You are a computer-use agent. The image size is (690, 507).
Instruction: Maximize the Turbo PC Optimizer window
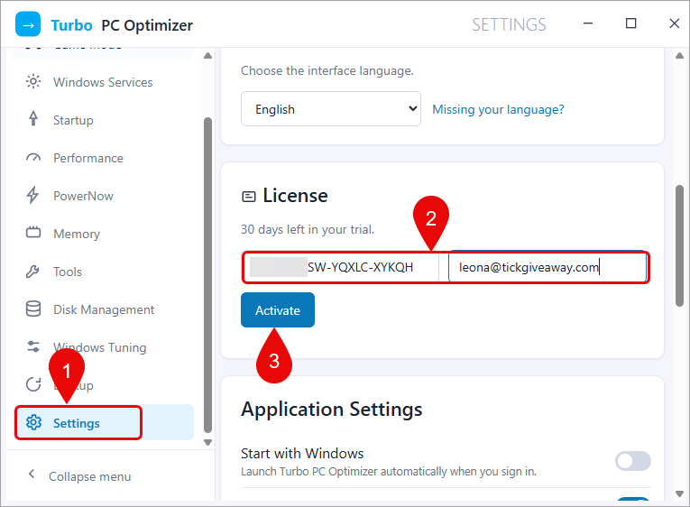point(631,23)
